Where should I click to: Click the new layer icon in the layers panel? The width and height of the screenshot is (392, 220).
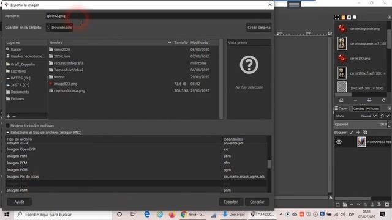click(x=338, y=205)
